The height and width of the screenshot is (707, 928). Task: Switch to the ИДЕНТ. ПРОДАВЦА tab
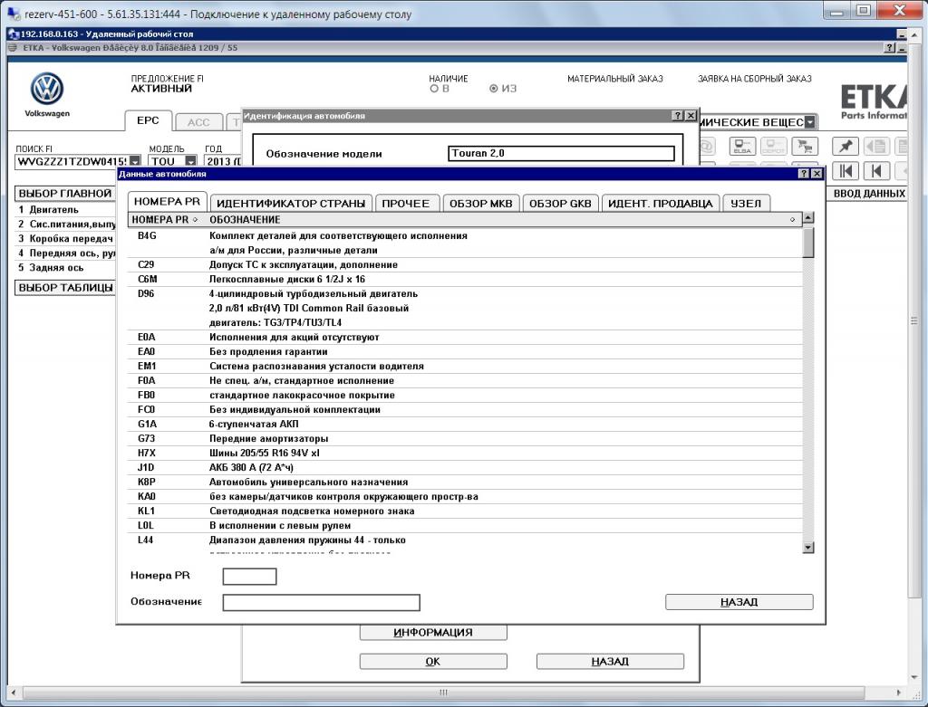[x=661, y=204]
